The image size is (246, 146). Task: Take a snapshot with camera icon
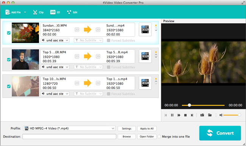[x=202, y=115]
